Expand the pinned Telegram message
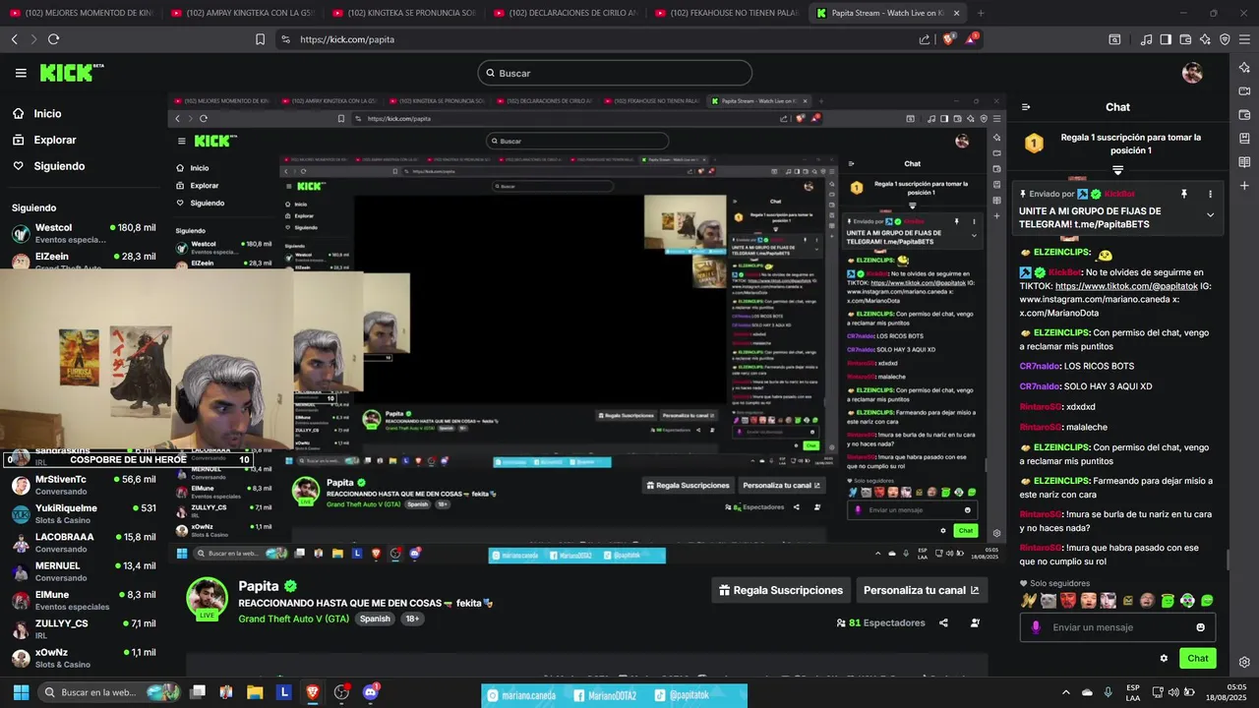 (x=1210, y=215)
